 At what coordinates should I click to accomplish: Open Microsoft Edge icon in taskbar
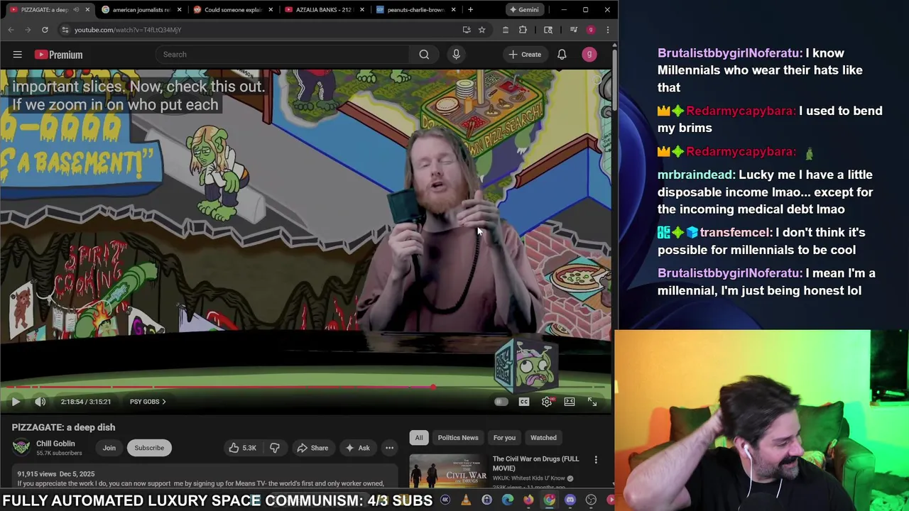click(507, 500)
